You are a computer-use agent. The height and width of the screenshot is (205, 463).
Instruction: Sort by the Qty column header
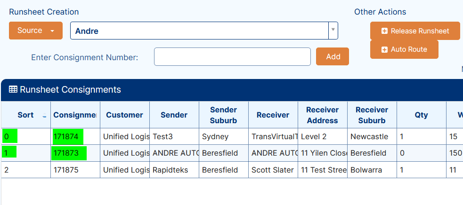(x=422, y=115)
